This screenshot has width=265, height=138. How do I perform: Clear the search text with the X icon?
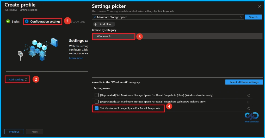click(x=241, y=17)
